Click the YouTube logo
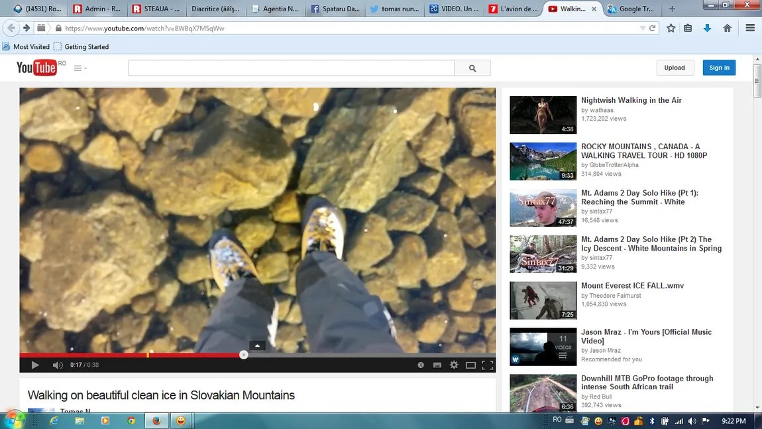 36,68
